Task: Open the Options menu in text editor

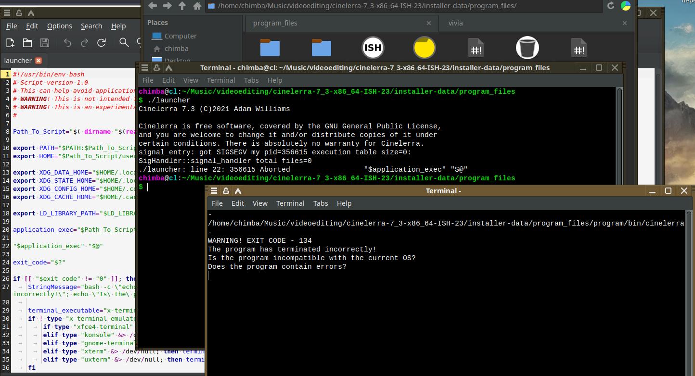Action: click(60, 26)
